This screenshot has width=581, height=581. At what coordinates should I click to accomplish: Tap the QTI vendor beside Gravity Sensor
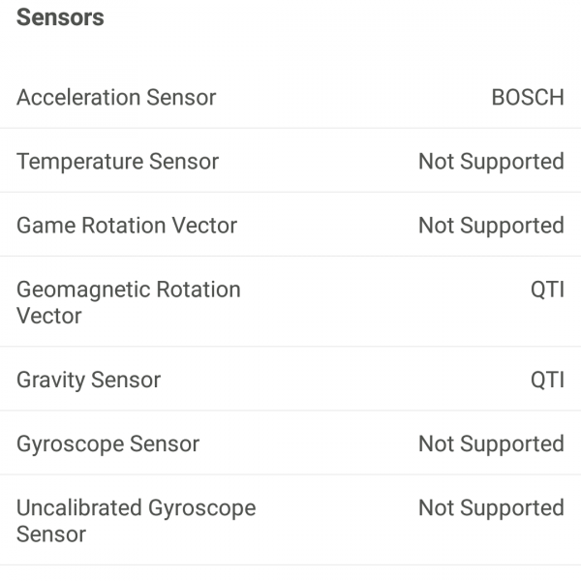coord(547,380)
